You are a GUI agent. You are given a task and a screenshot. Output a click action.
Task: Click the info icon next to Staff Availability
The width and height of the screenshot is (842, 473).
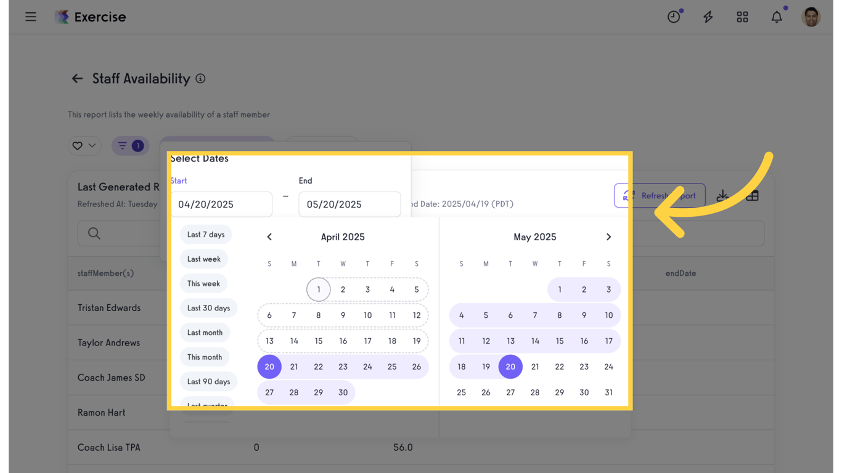pyautogui.click(x=200, y=78)
